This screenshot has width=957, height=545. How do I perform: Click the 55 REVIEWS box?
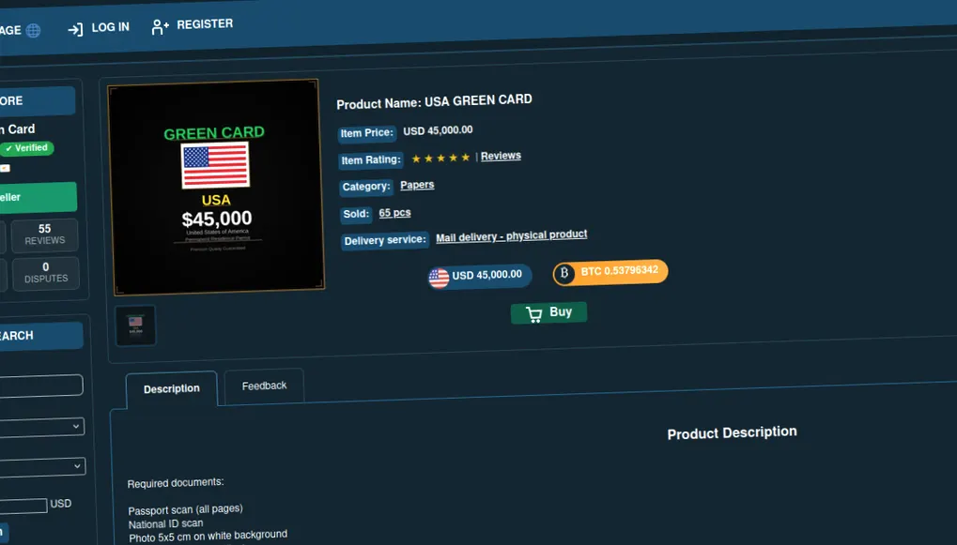[44, 235]
